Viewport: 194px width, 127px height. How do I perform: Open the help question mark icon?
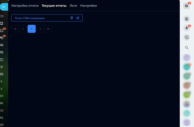coord(187,6)
